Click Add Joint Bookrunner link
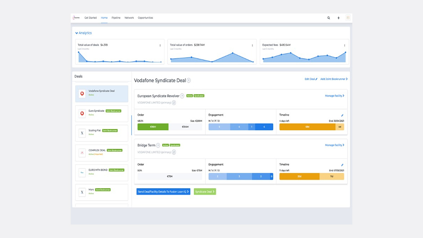 click(x=334, y=79)
